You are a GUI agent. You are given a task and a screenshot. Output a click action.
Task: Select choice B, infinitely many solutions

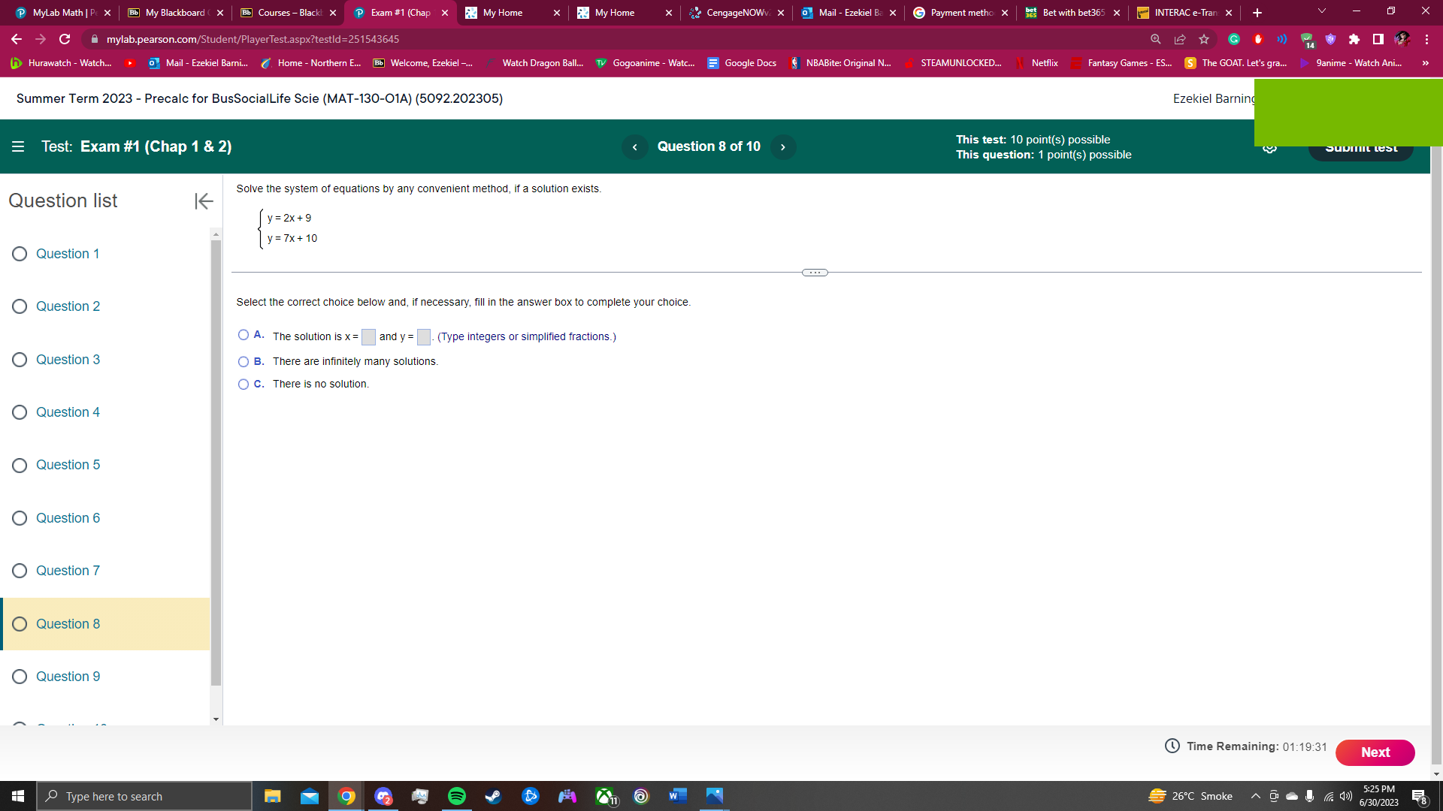243,361
